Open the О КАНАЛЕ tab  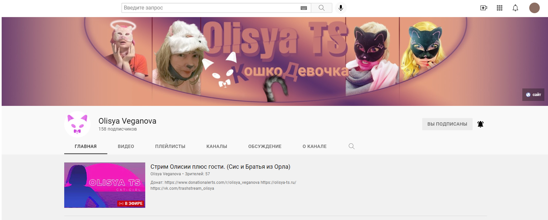tap(315, 146)
